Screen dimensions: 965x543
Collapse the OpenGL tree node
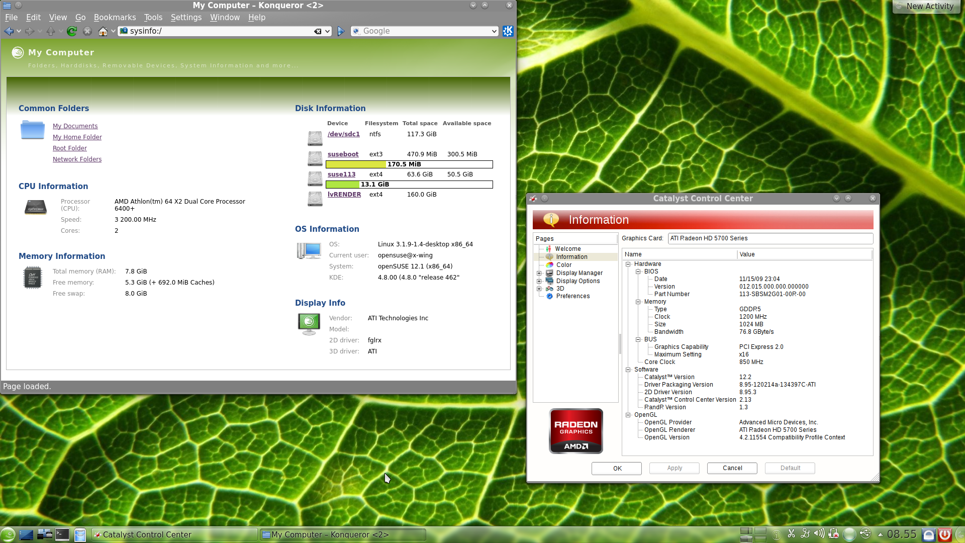[628, 415]
